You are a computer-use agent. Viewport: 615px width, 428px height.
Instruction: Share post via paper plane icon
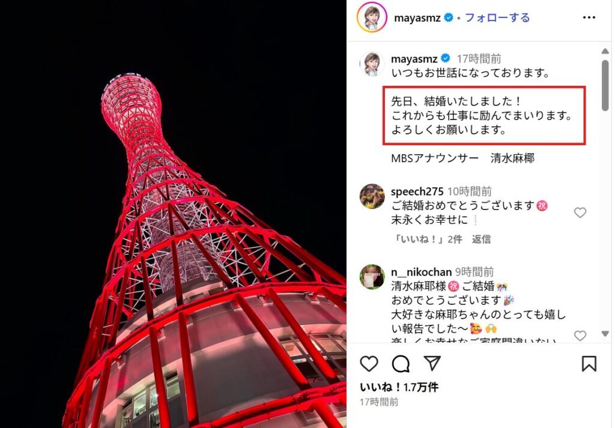[x=432, y=364]
